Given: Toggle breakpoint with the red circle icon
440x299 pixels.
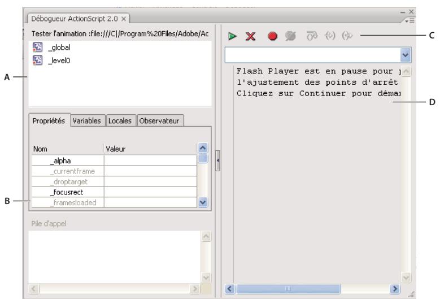Looking at the screenshot, I should tap(272, 36).
